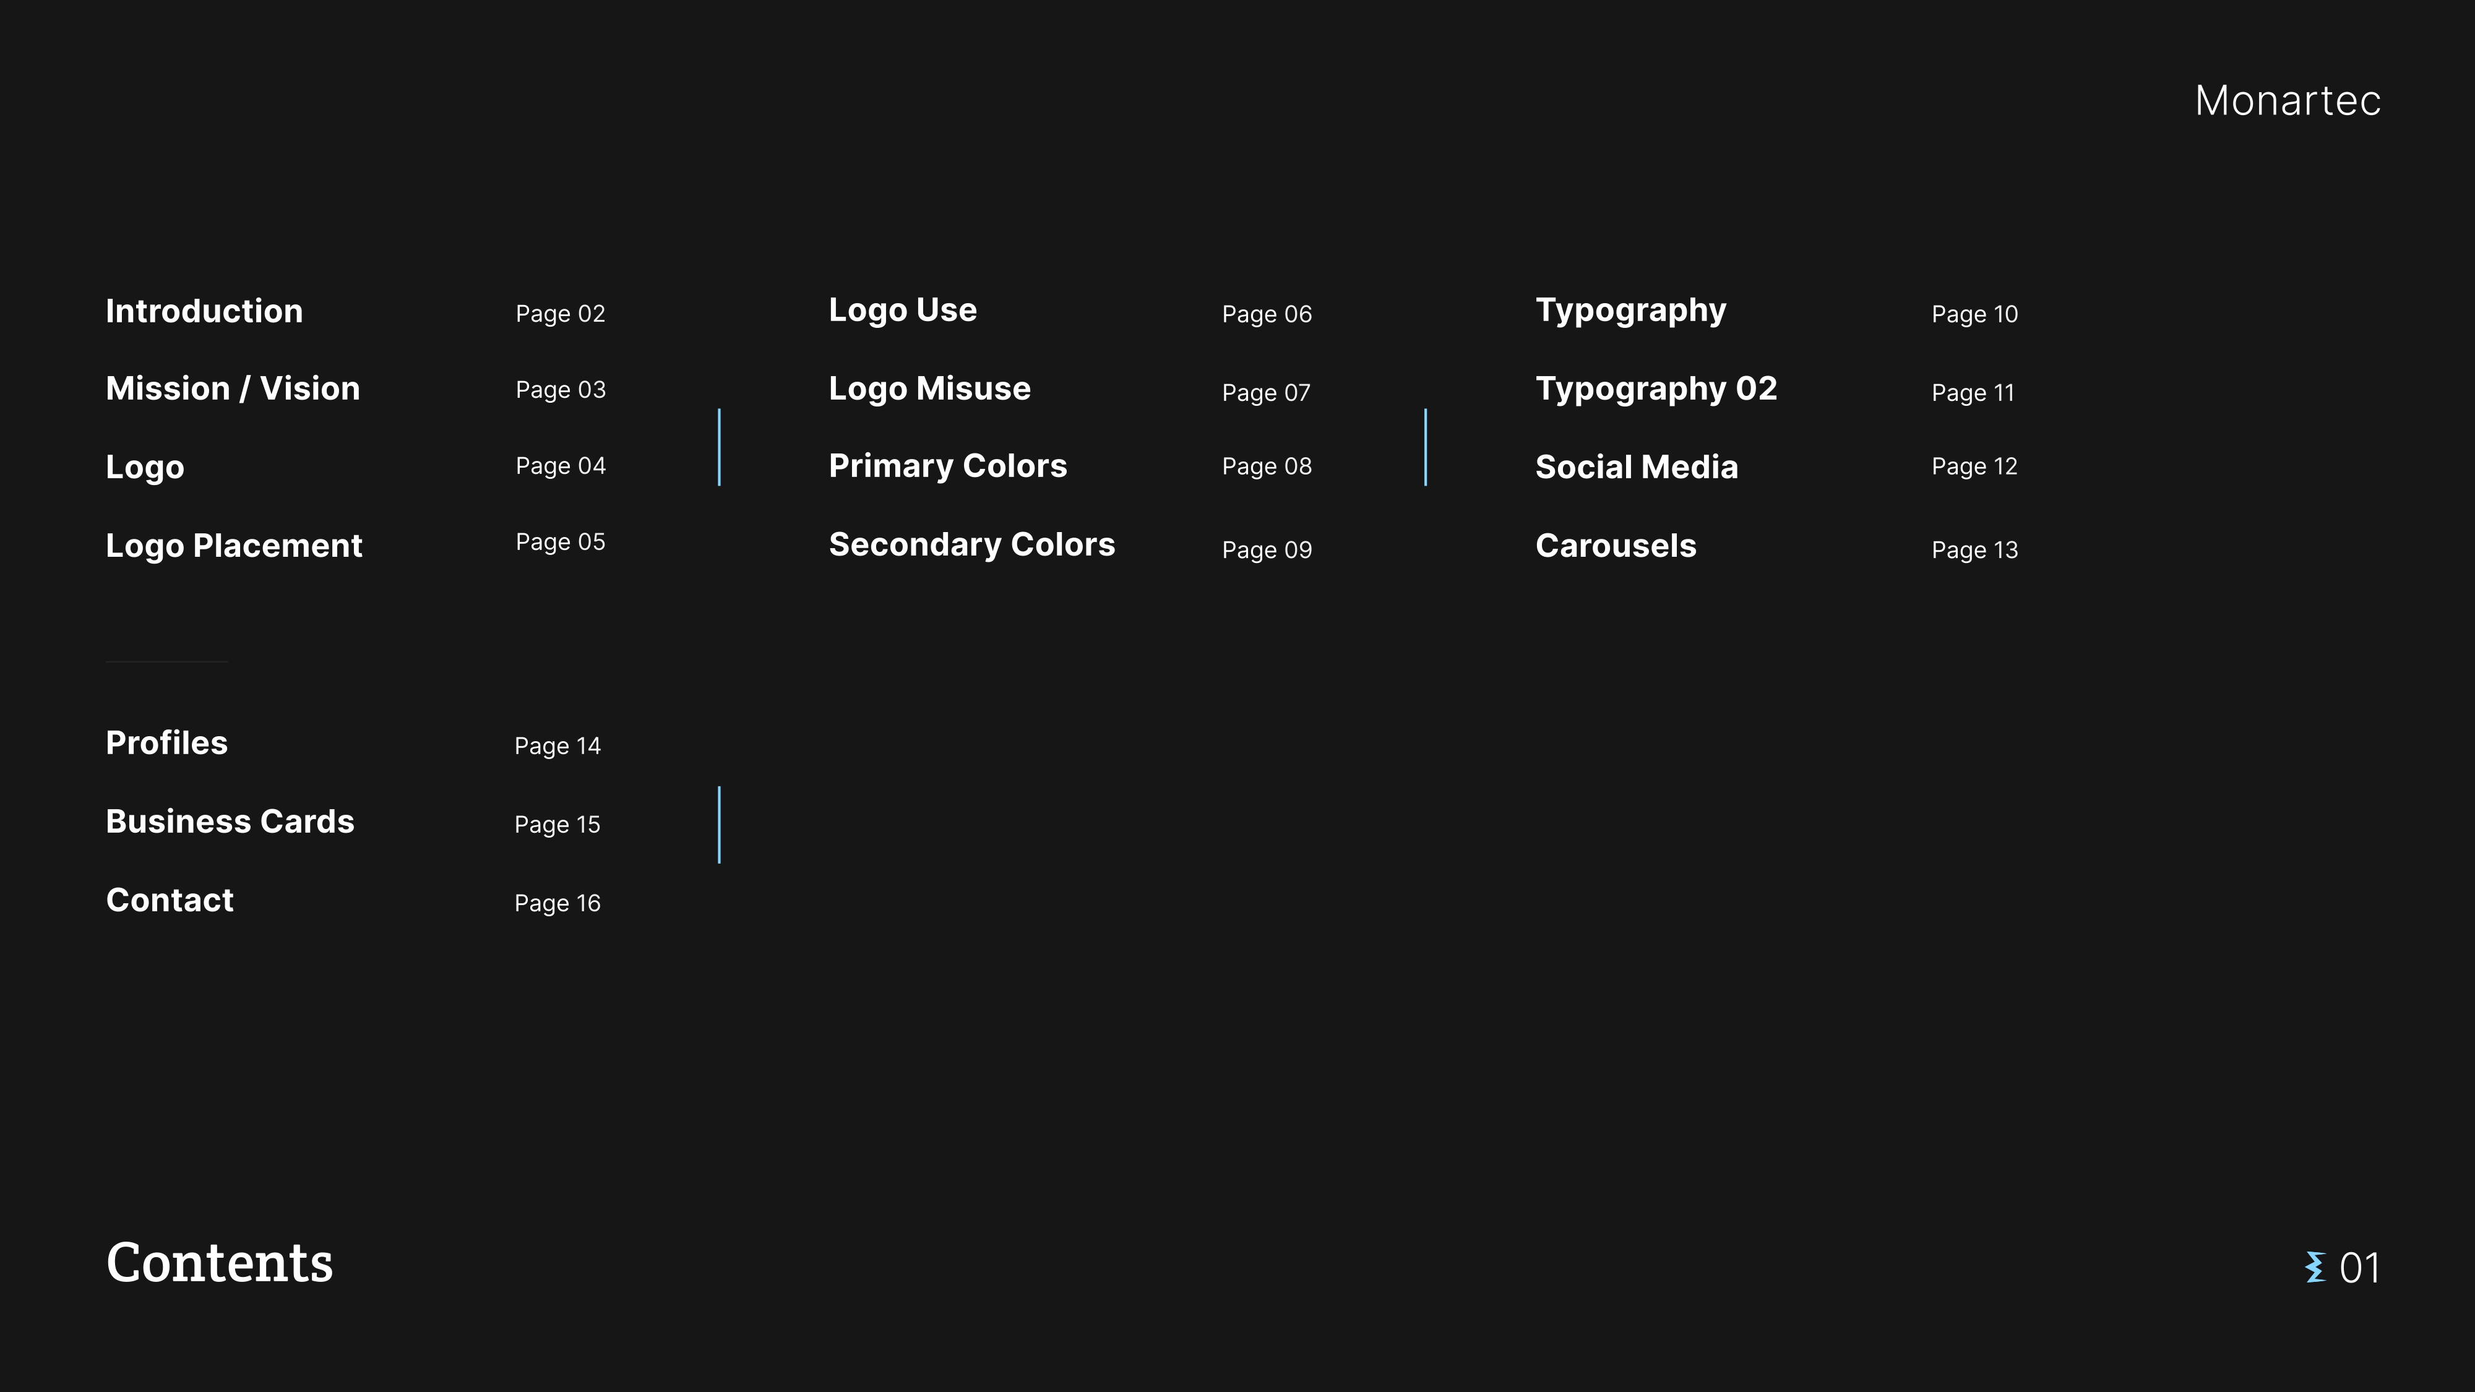Select the Carousels entry
The height and width of the screenshot is (1392, 2475).
(1615, 546)
